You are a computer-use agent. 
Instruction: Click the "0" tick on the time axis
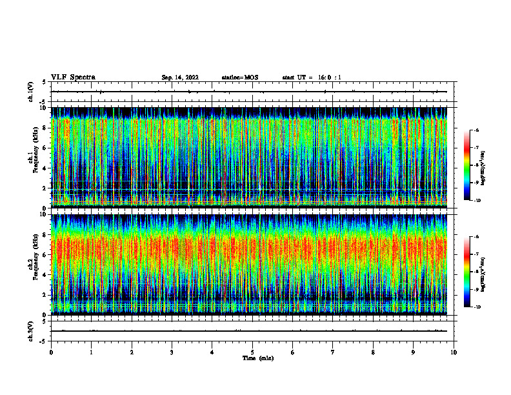pos(51,352)
